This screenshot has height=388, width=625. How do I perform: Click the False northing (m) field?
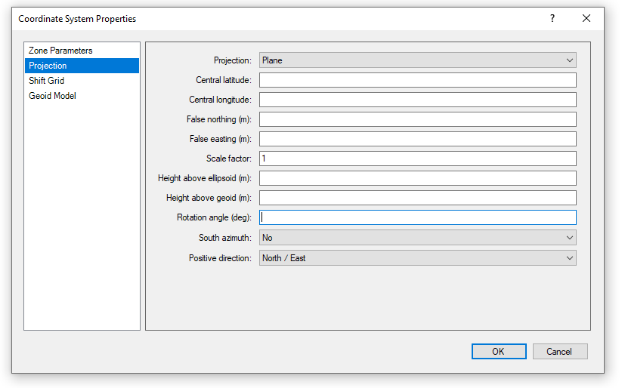(417, 119)
